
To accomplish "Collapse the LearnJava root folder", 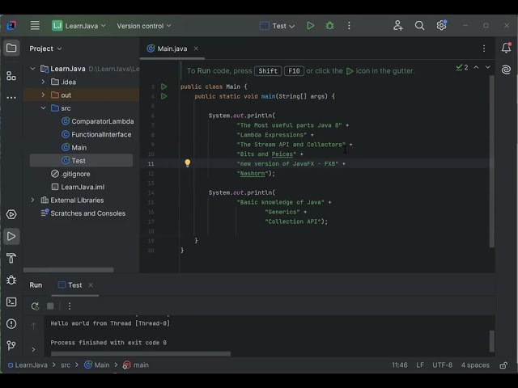I will (x=32, y=69).
